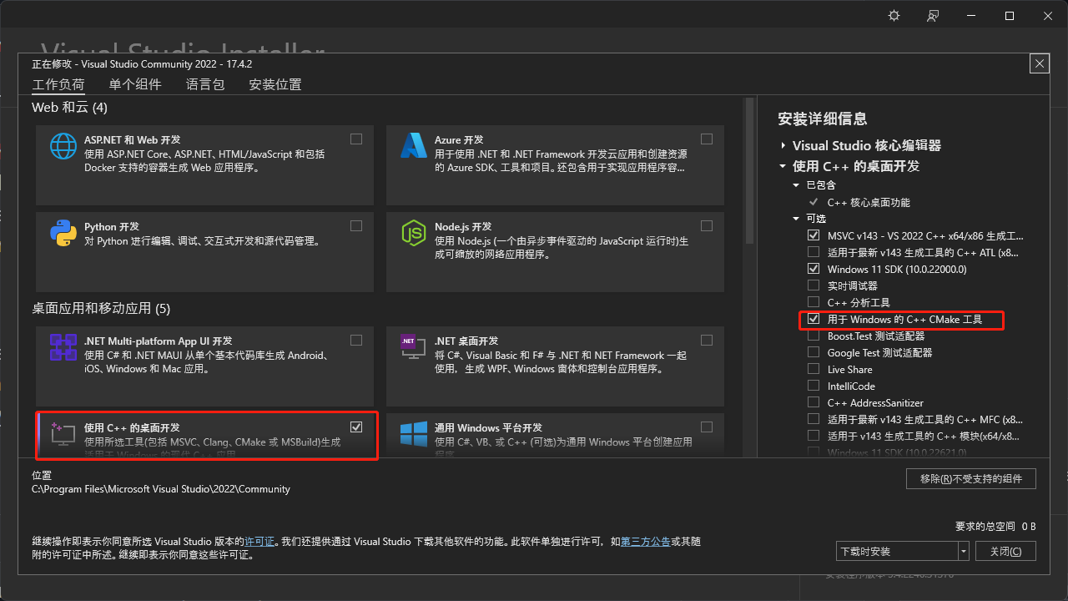Collapse the 可选 section
The image size is (1068, 601).
(796, 218)
